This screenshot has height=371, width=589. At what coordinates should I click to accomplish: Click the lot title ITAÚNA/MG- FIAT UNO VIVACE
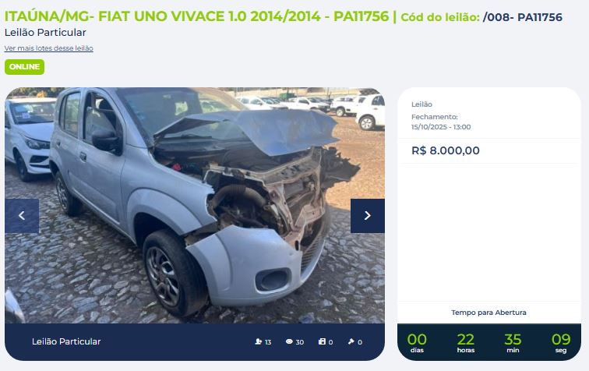coord(196,16)
